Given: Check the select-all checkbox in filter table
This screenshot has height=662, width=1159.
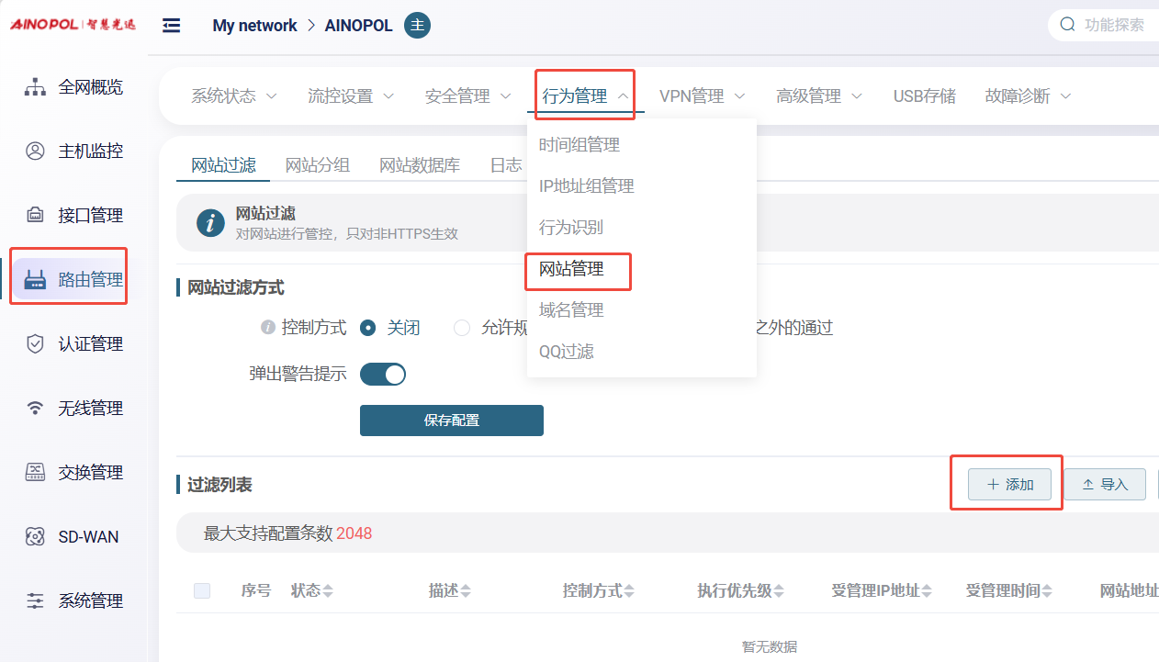Looking at the screenshot, I should (202, 590).
